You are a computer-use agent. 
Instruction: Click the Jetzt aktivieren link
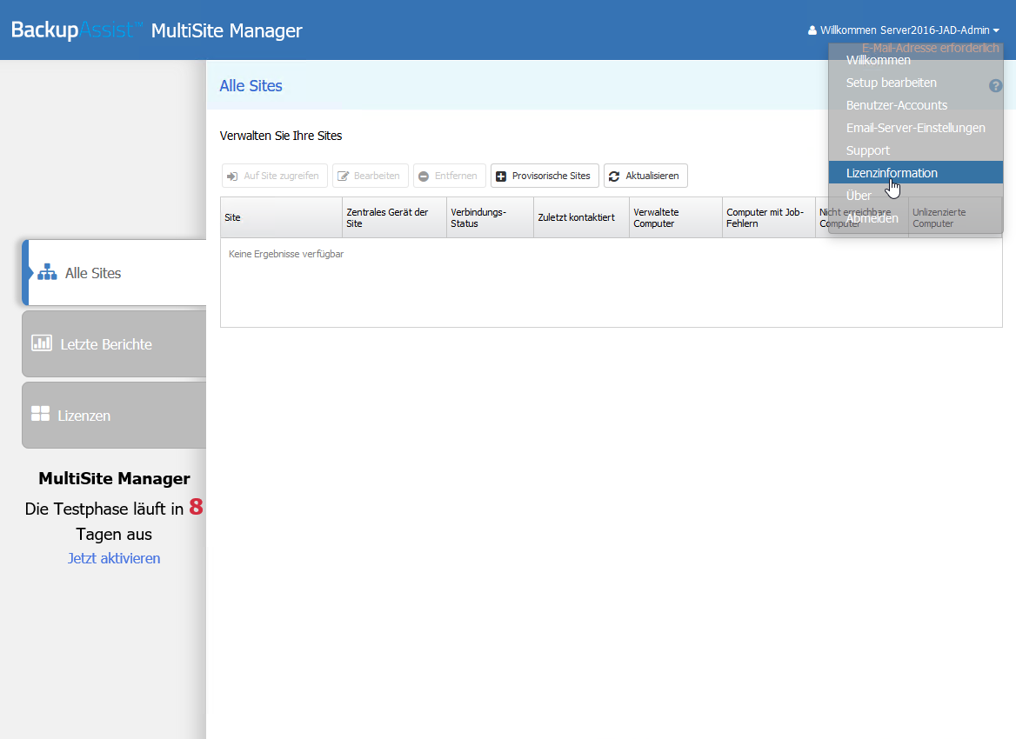[x=114, y=558]
